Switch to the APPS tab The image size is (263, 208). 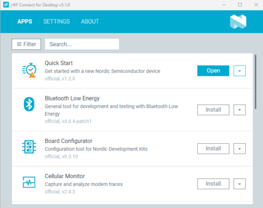pyautogui.click(x=25, y=21)
